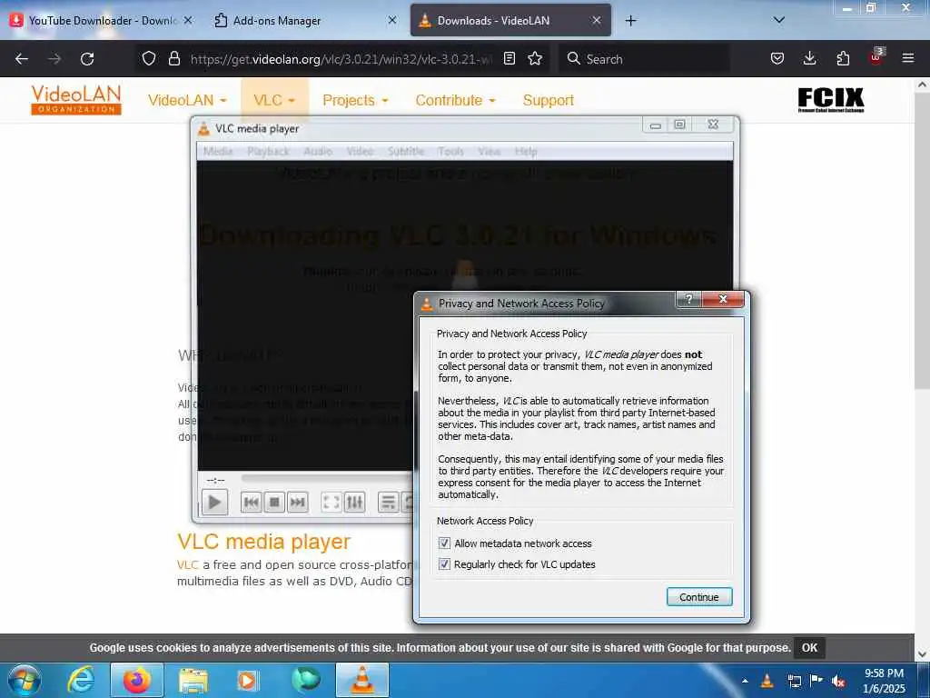Launch Internet Explorer from taskbar
Viewport: 930px width, 698px height.
coord(81,680)
